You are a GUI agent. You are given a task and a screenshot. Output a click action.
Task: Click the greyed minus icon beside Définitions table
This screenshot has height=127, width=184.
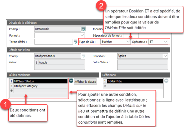[166, 81]
